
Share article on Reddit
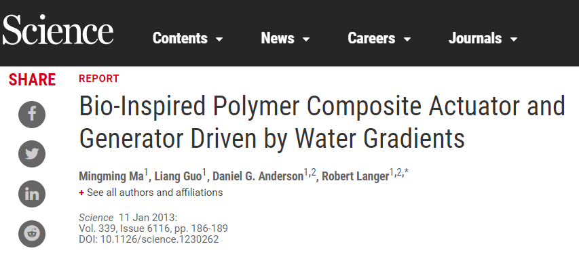pos(32,233)
